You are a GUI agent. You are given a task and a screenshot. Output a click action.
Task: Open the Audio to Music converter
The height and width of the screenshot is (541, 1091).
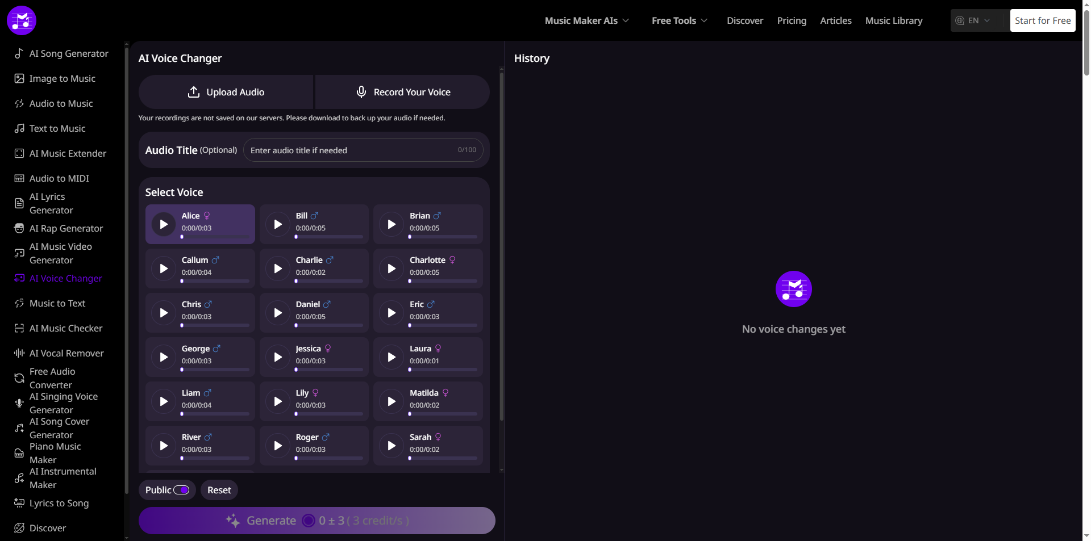60,103
